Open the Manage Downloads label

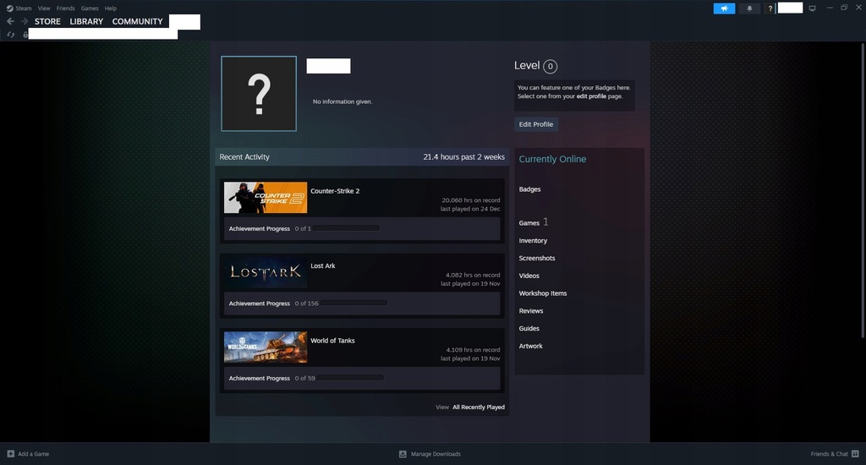click(x=436, y=454)
